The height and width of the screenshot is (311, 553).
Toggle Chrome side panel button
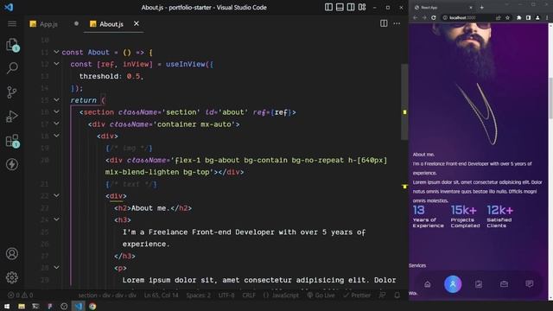click(528, 17)
